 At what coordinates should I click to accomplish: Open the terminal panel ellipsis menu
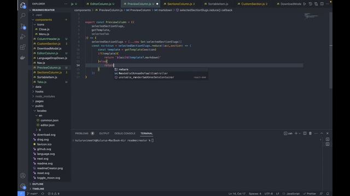tap(316, 133)
